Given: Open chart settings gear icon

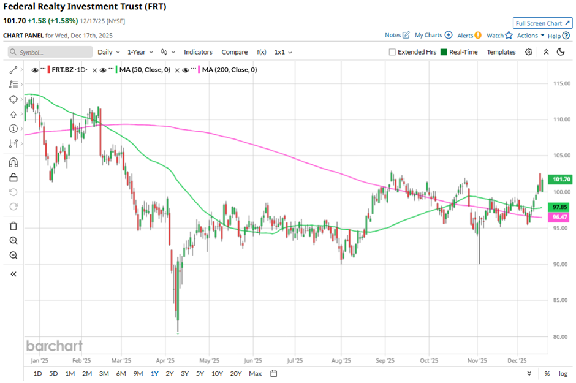Looking at the screenshot, I should [x=529, y=52].
